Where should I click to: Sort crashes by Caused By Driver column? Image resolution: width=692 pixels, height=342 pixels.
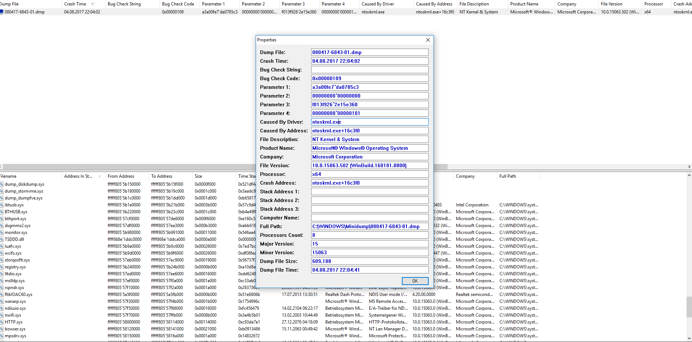(x=386, y=4)
